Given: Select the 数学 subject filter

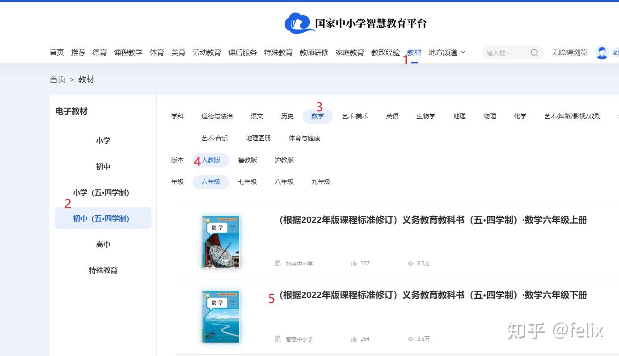Looking at the screenshot, I should point(318,116).
